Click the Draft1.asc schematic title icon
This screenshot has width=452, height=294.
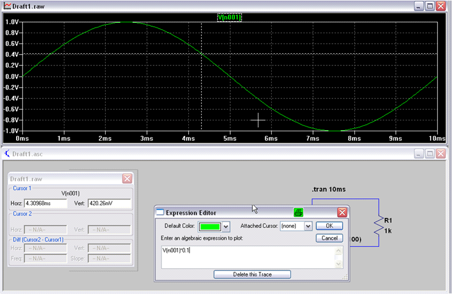[7, 154]
